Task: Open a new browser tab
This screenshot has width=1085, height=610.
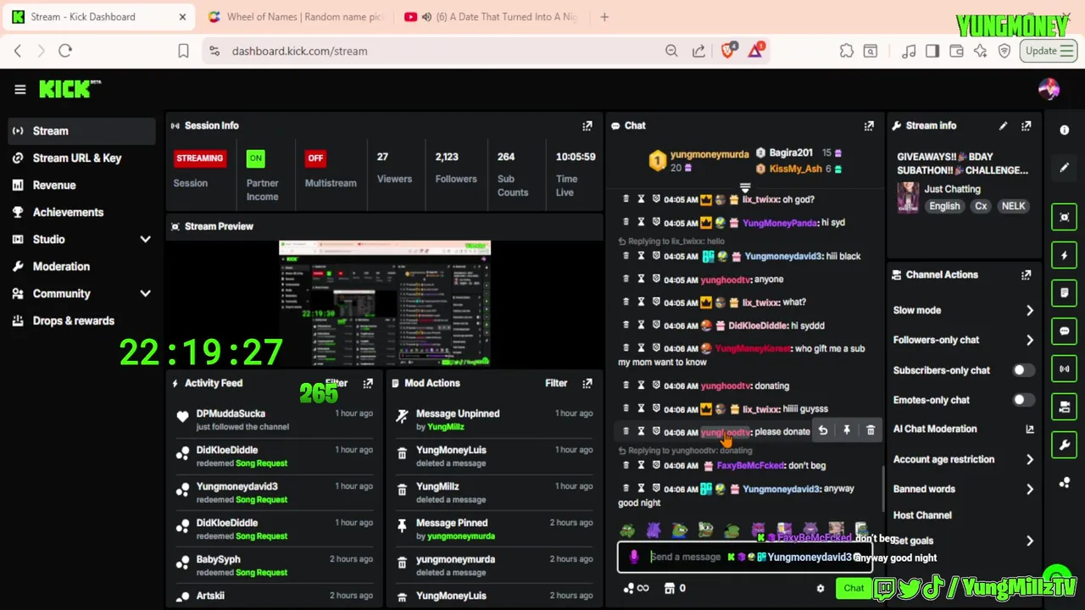Action: click(x=604, y=17)
